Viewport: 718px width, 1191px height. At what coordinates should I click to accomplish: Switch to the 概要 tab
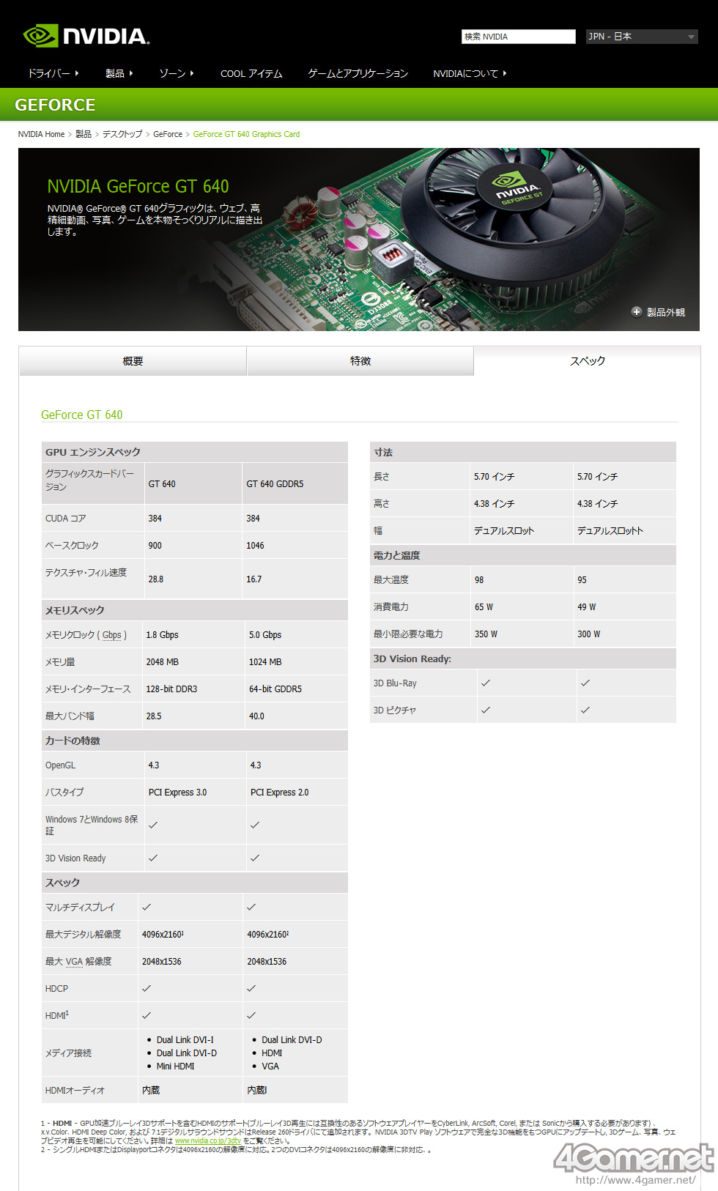click(x=133, y=361)
